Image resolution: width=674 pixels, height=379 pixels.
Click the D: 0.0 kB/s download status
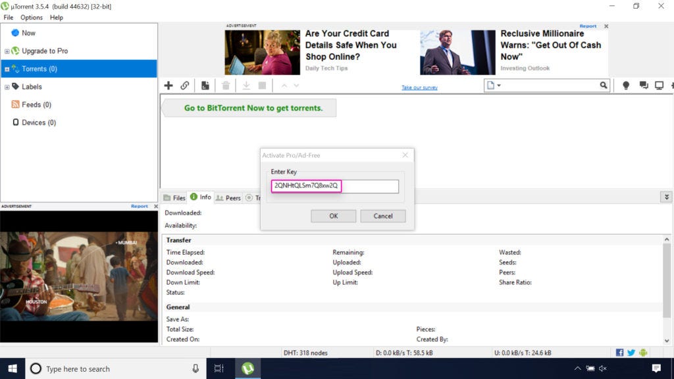(404, 353)
